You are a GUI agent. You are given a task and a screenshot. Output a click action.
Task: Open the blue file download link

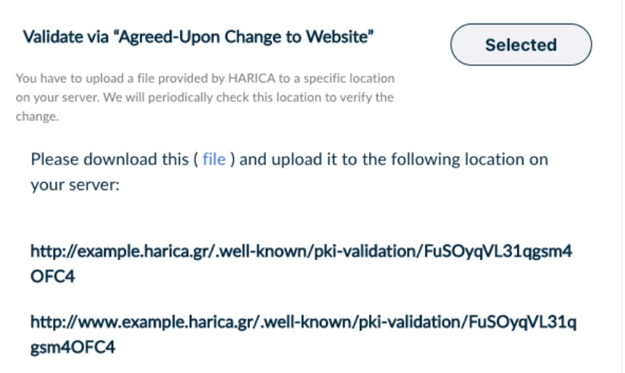click(x=213, y=160)
